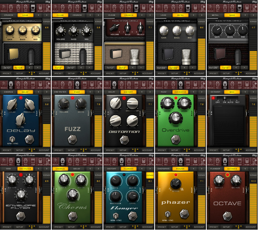Viewport: 258px width, 230px height.
Task: Select FX3 icon on the Env Filter screen
Action: coord(26,162)
